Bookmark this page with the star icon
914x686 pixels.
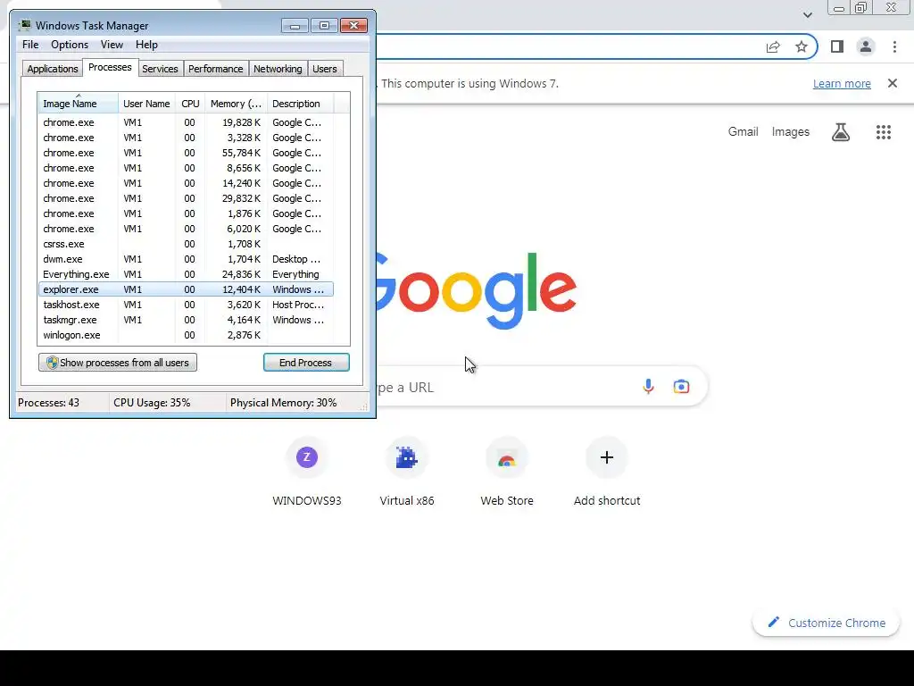tap(802, 46)
